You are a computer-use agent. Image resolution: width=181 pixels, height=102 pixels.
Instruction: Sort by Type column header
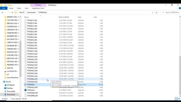pos(80,17)
